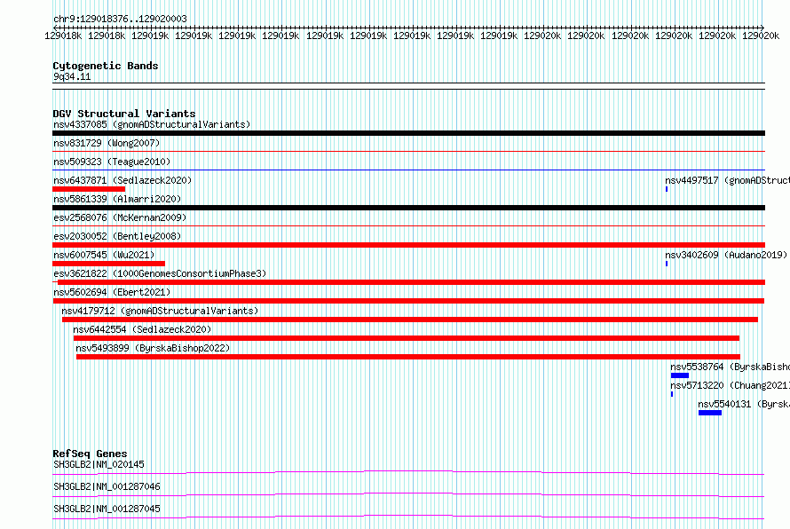The image size is (790, 529).
Task: Click the red bar under esv3621822
Action: pos(412,282)
